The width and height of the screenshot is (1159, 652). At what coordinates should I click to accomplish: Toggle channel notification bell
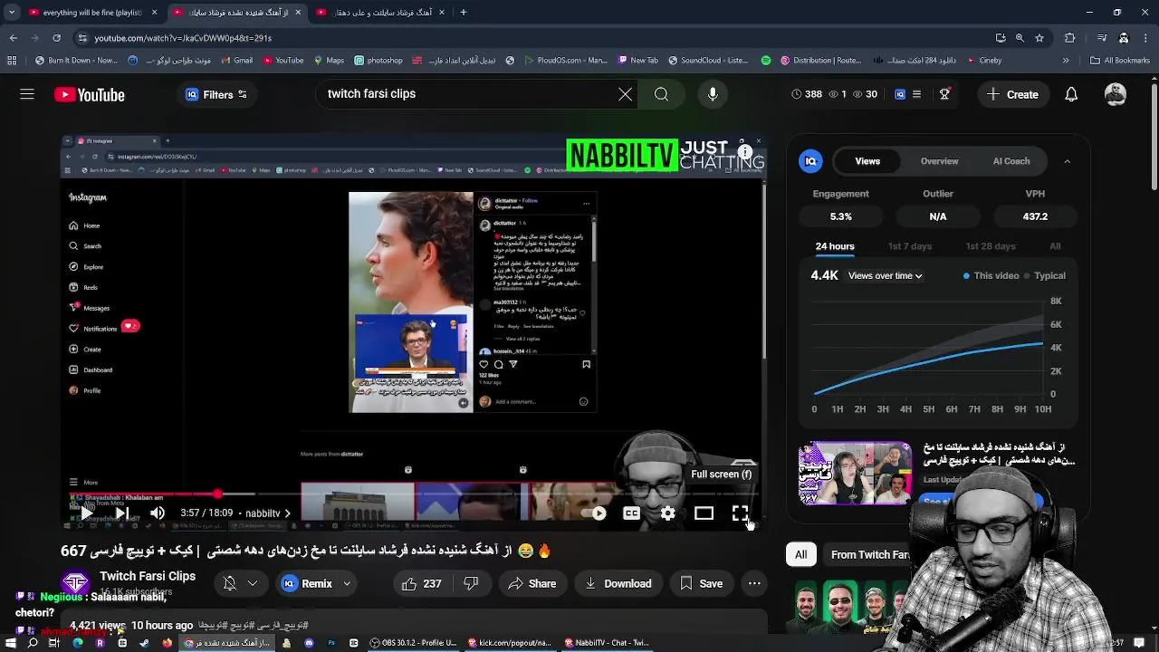click(229, 584)
